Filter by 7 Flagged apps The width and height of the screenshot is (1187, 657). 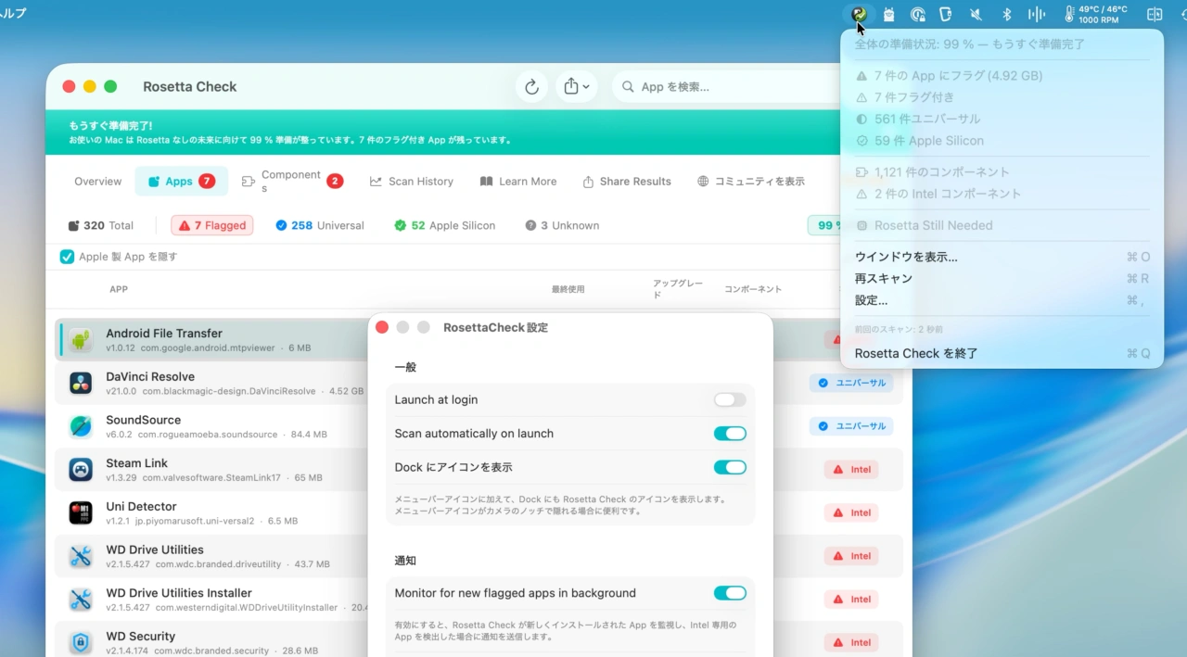(x=212, y=225)
